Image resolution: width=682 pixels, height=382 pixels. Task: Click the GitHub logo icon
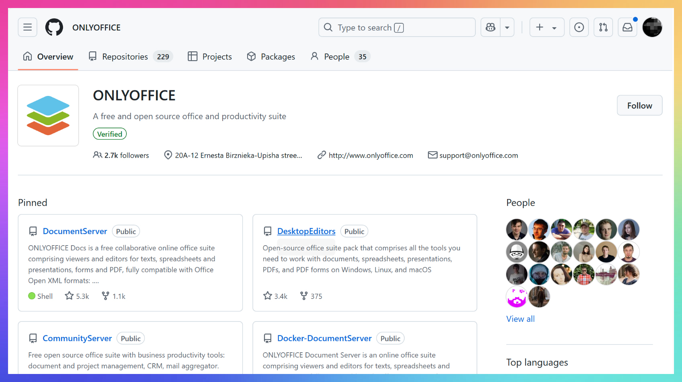pyautogui.click(x=54, y=27)
